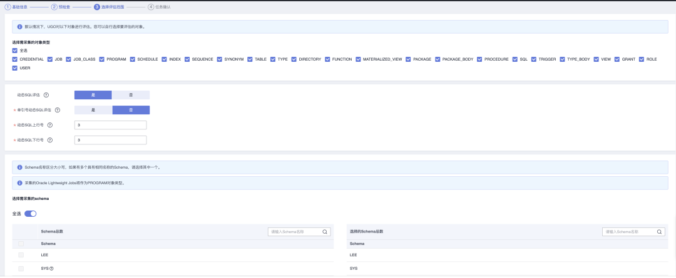Focus the 动态SQL下行号 input field

110,141
